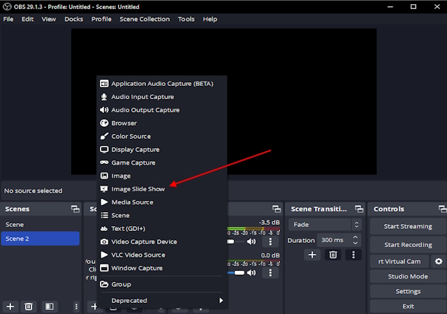The image size is (447, 314).
Task: Mute the first audio mixer channel
Action: pyautogui.click(x=251, y=241)
